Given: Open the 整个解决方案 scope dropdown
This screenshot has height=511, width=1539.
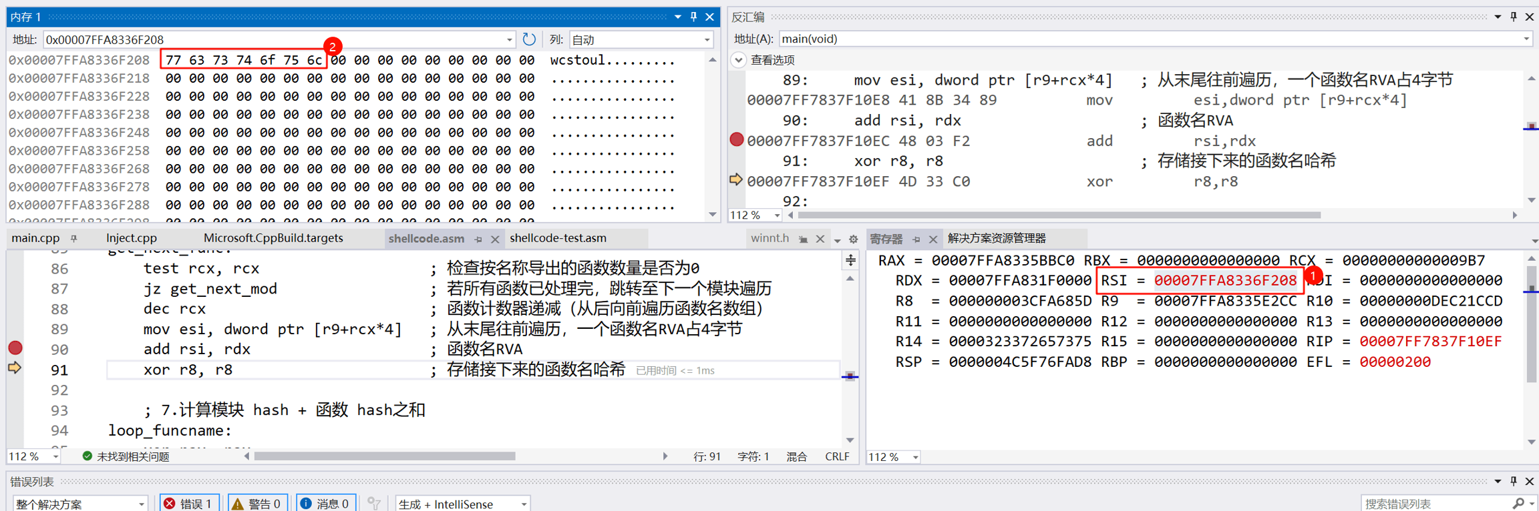Looking at the screenshot, I should (x=80, y=504).
